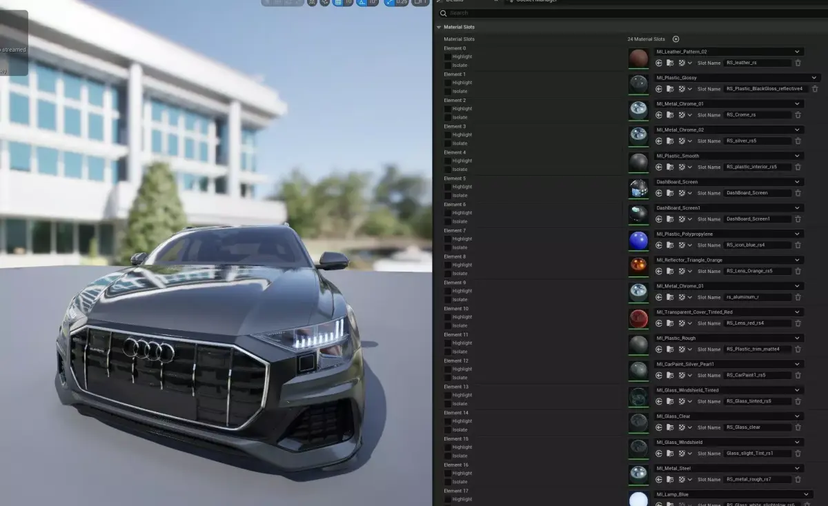This screenshot has height=506, width=828.
Task: Click the 'Element 14' row label
Action: [x=456, y=413]
